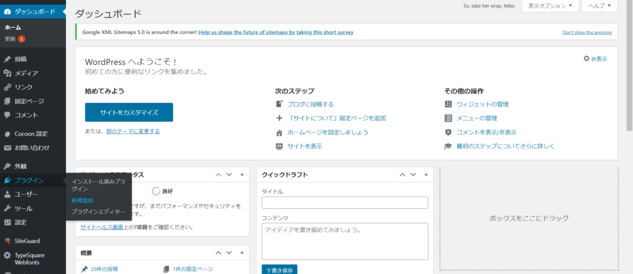Move 概要 box down with arrow
The height and width of the screenshot is (274, 633).
coord(229,253)
